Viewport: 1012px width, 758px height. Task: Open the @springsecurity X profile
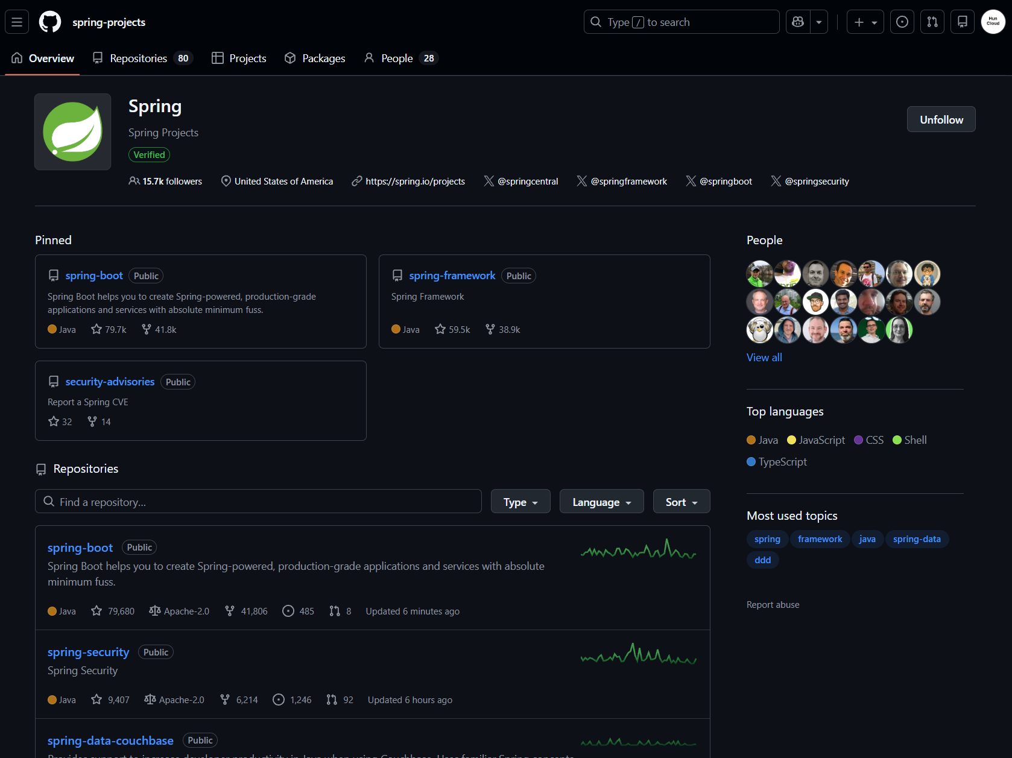[x=817, y=181]
